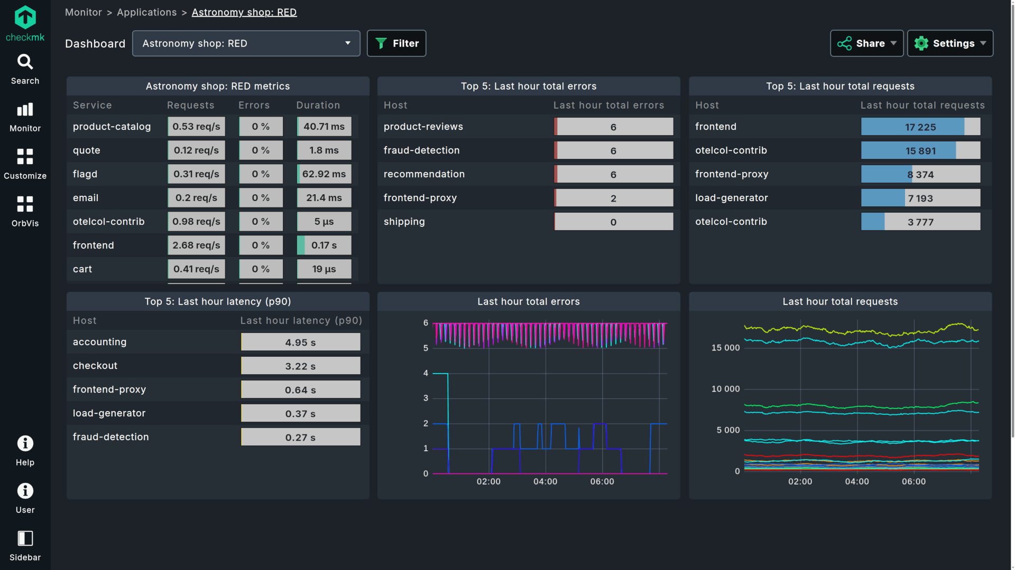Click the checkmk logo
This screenshot has height=570, width=1015.
tap(25, 21)
